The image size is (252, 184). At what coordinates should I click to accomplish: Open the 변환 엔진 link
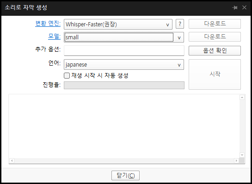[x=48, y=24]
